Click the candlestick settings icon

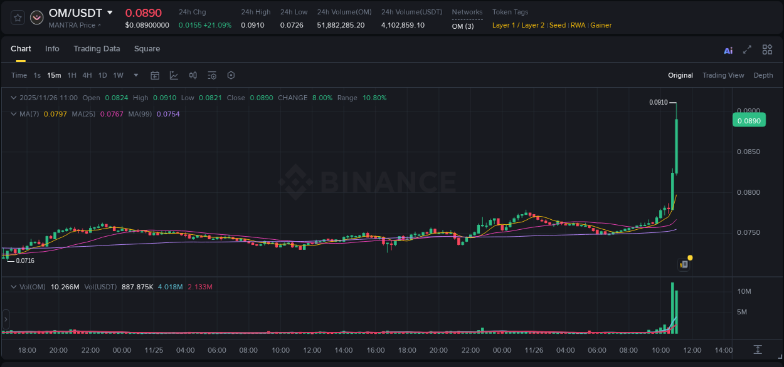pyautogui.click(x=193, y=75)
